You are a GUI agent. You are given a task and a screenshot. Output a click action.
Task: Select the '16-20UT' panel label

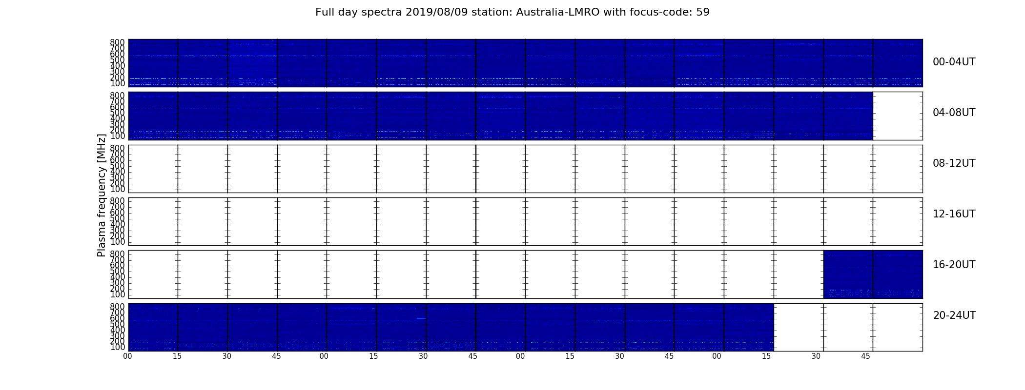tap(954, 265)
